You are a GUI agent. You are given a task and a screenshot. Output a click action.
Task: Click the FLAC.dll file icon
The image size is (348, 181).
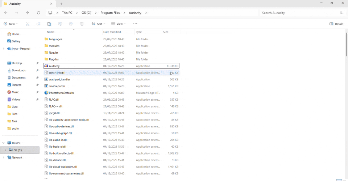46,100
